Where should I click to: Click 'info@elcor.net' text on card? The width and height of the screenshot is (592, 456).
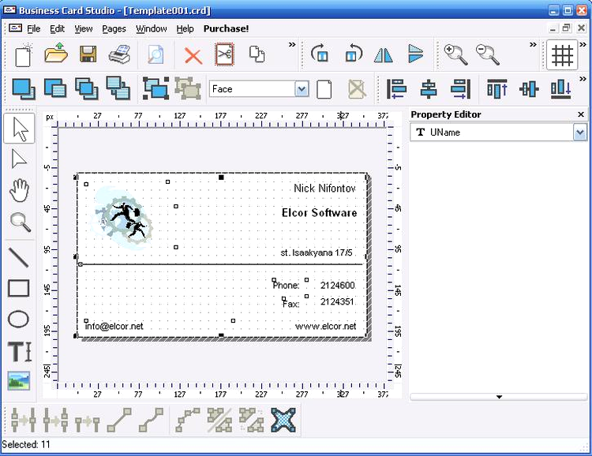pyautogui.click(x=114, y=326)
